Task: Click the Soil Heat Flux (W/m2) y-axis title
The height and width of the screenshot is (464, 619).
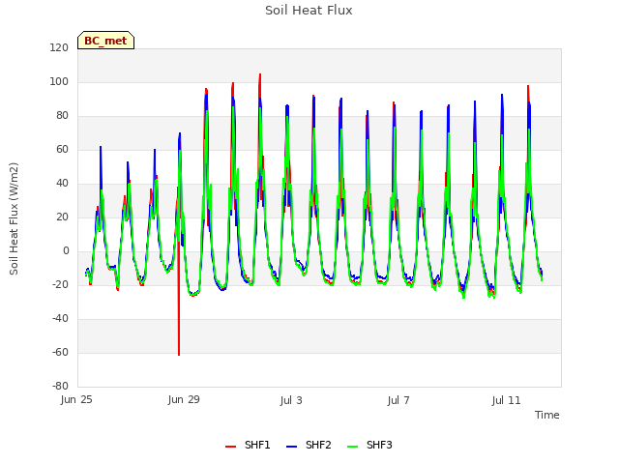Action: pyautogui.click(x=14, y=218)
